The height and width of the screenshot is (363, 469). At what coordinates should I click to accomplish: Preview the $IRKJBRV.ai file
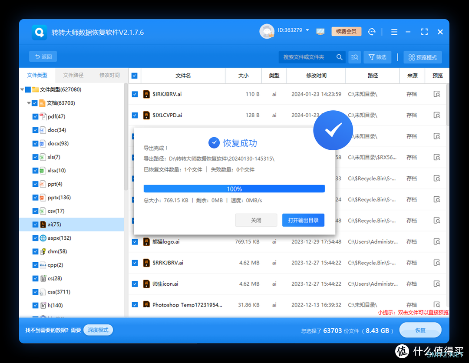click(x=437, y=94)
